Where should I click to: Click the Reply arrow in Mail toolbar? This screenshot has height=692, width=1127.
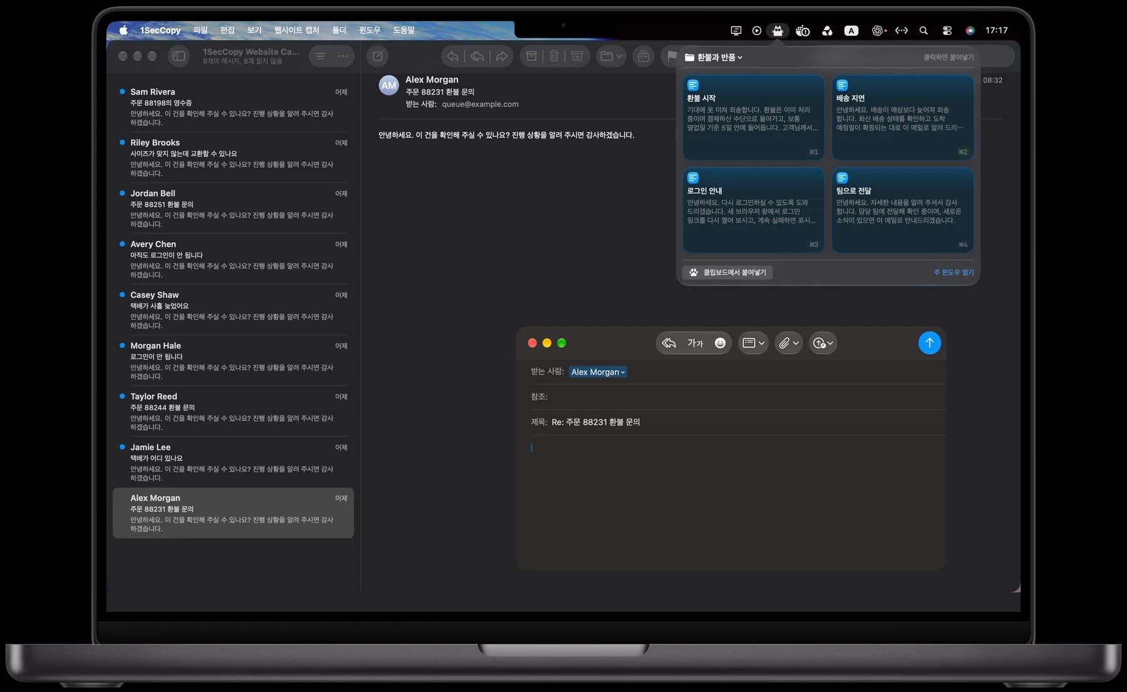453,56
